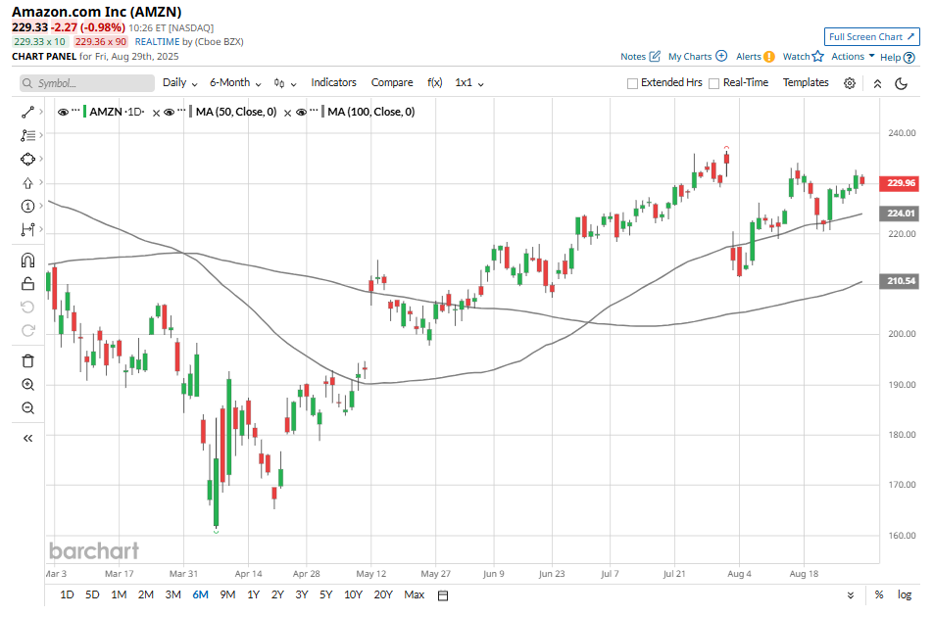Screen dimensions: 933x617
Task: Open the 1x1 grid layout dropdown
Action: [469, 82]
